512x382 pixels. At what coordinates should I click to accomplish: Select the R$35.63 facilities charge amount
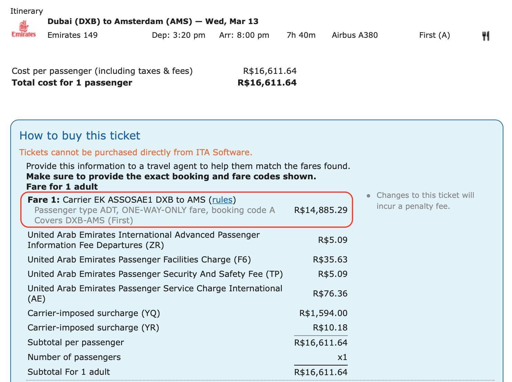pyautogui.click(x=330, y=260)
